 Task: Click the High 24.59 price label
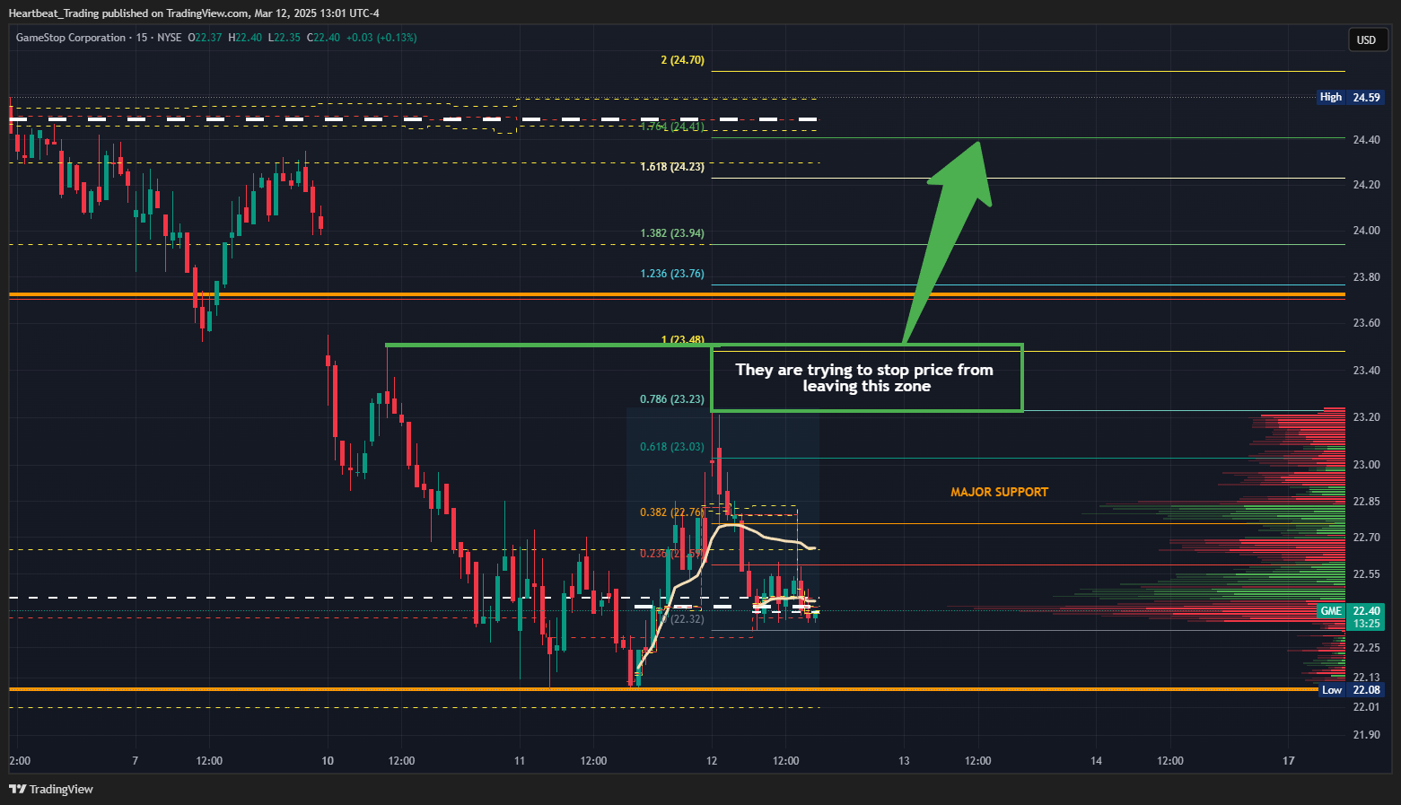1350,97
